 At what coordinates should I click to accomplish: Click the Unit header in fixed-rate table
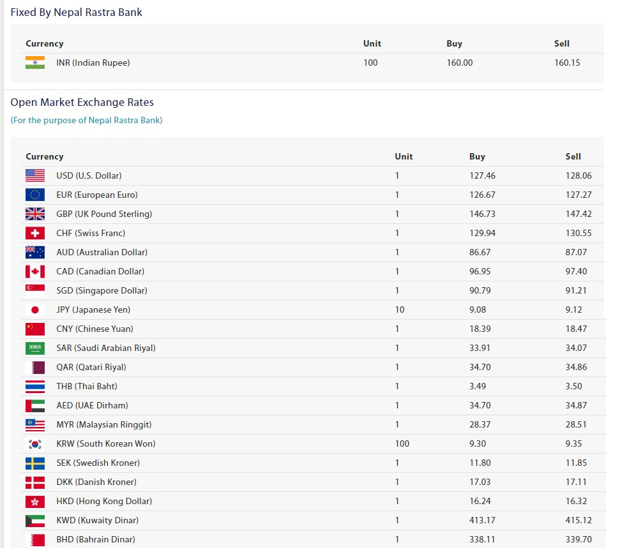click(372, 43)
